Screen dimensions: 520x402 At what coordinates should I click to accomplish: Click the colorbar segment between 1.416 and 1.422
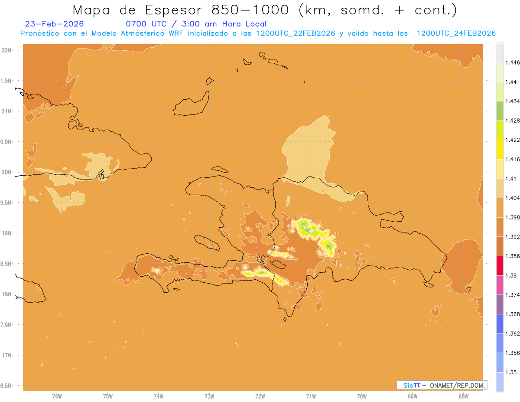(x=500, y=150)
